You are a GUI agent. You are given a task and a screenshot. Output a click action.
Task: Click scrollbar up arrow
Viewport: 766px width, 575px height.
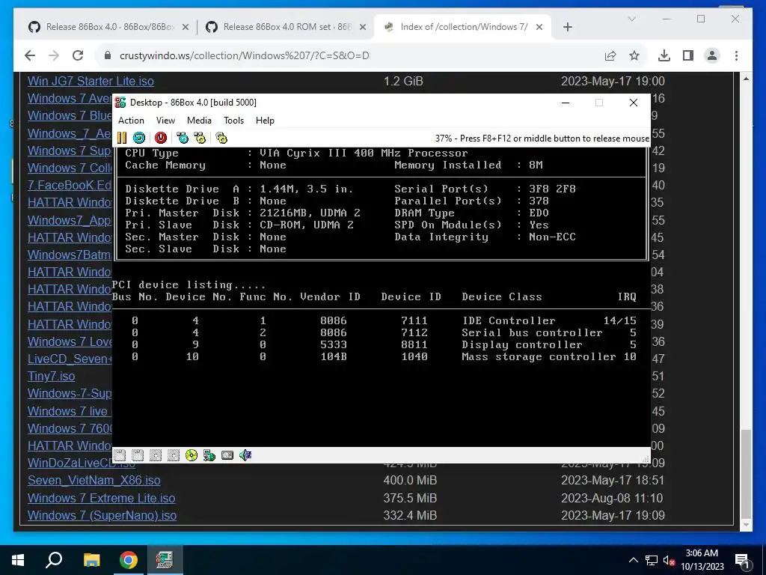[x=746, y=79]
